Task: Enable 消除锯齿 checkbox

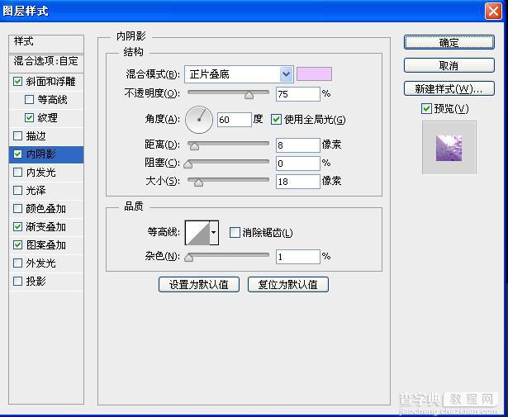Action: pyautogui.click(x=235, y=232)
